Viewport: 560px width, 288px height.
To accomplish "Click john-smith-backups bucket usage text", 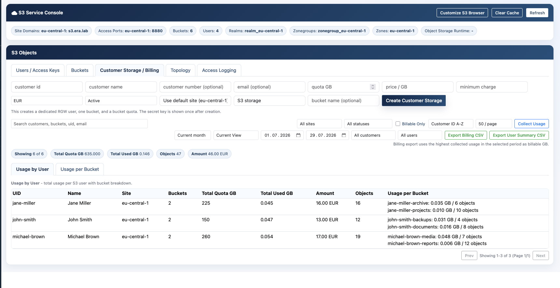I will point(433,220).
